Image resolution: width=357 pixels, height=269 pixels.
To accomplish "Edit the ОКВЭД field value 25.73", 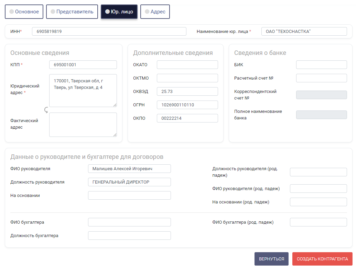I will (187, 91).
